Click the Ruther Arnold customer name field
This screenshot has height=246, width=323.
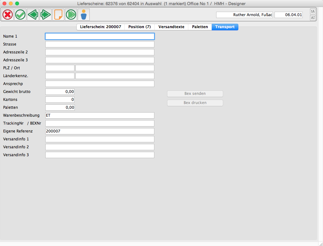(x=244, y=15)
